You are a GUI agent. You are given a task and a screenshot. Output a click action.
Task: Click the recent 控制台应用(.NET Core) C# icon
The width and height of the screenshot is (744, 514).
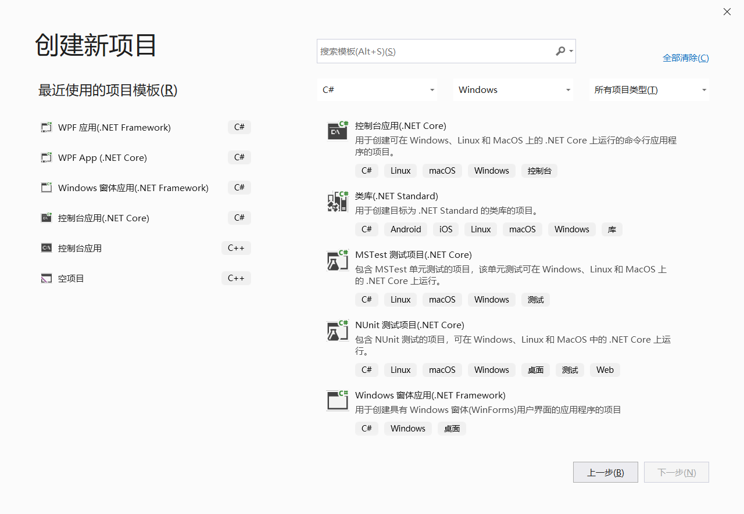(46, 218)
